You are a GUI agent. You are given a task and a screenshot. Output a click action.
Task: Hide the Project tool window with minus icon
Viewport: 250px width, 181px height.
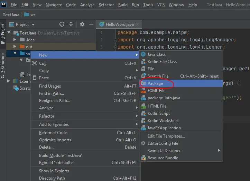91,24
